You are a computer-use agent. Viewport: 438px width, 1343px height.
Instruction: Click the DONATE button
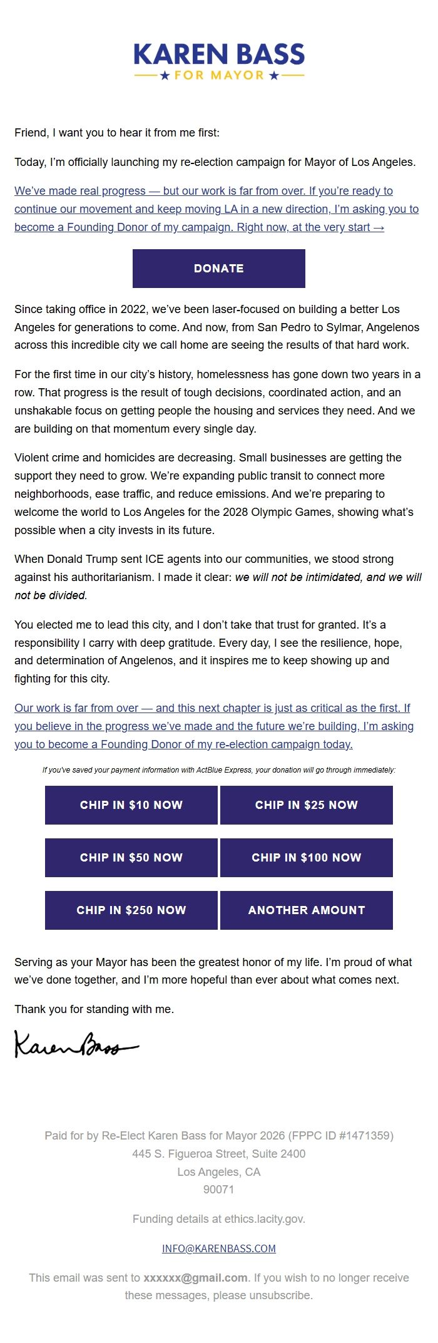click(218, 268)
